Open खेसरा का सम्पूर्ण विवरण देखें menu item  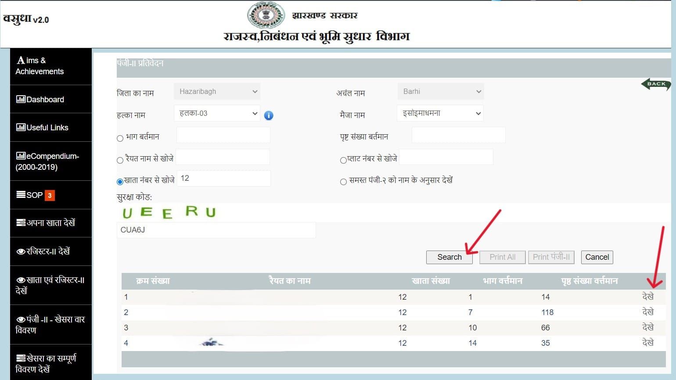click(x=51, y=362)
